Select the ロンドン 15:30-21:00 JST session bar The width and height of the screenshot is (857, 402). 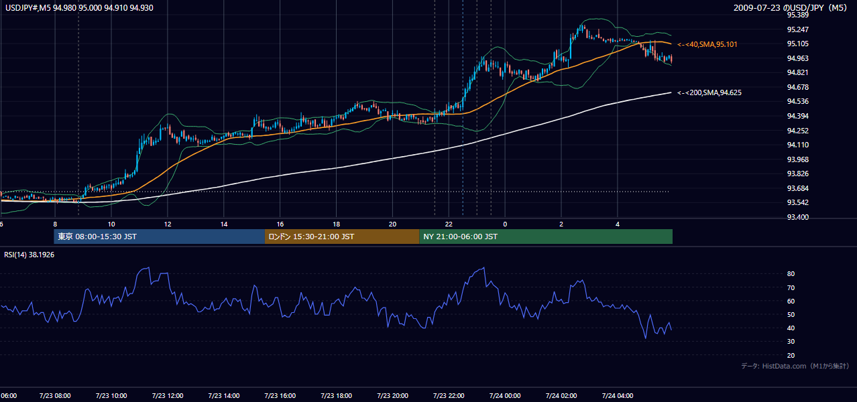(342, 237)
